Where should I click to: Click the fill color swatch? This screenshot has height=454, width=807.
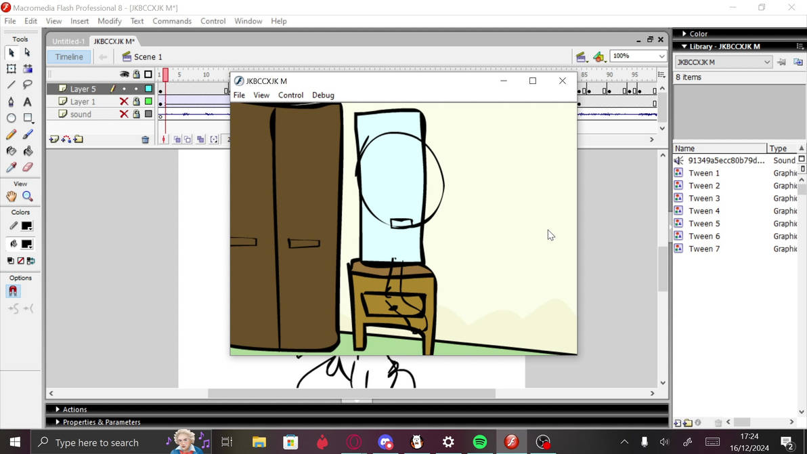27,244
